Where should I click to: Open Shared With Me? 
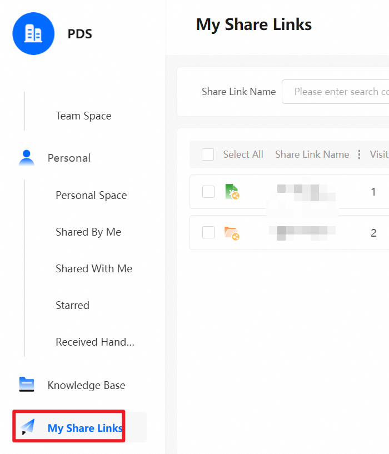(x=94, y=268)
